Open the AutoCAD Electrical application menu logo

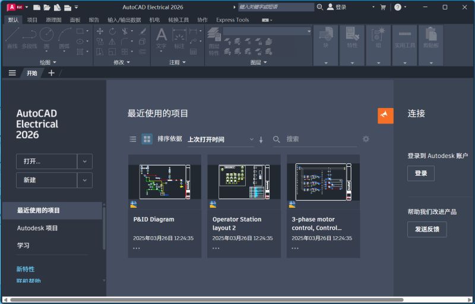[15, 7]
